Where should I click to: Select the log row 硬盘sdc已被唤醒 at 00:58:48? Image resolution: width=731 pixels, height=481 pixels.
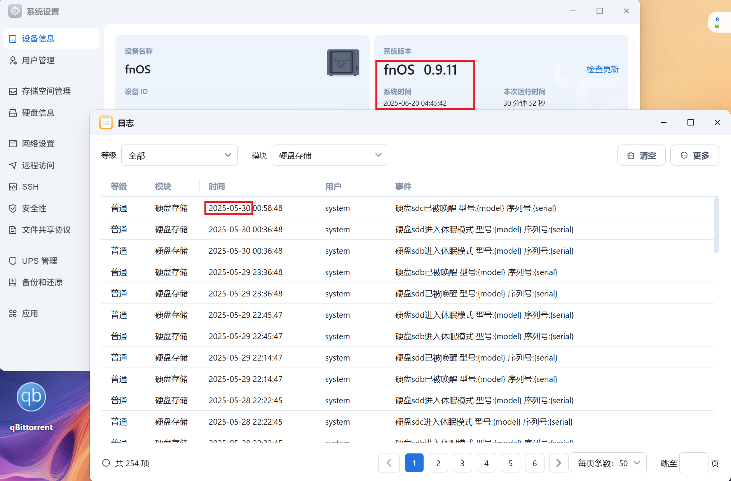408,208
